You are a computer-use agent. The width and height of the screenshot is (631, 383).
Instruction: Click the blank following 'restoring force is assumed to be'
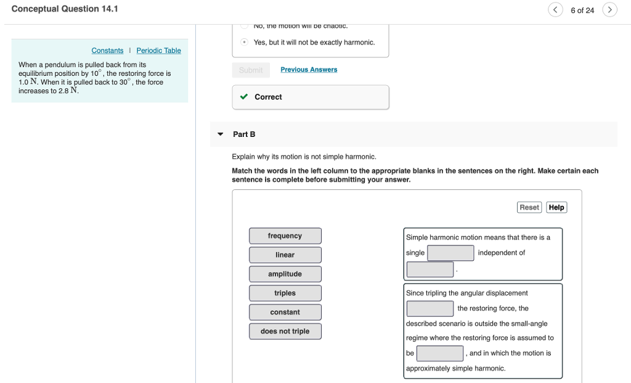[x=440, y=353]
